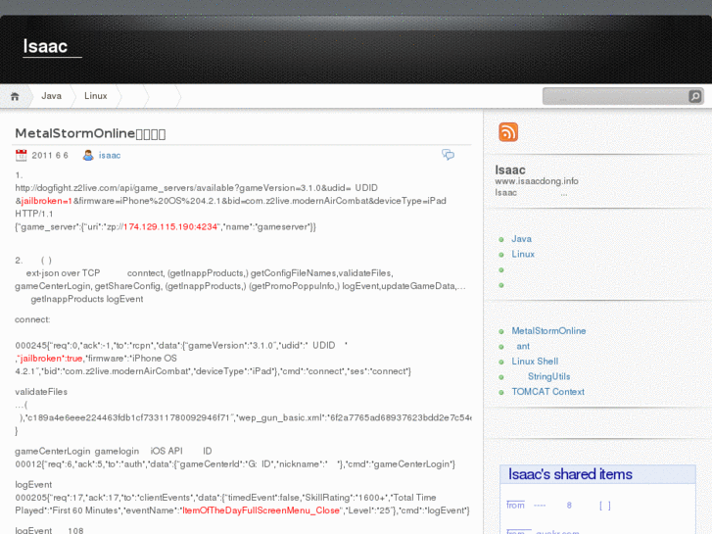Open Isaac's shared items heading
The width and height of the screenshot is (712, 534).
pyautogui.click(x=570, y=474)
